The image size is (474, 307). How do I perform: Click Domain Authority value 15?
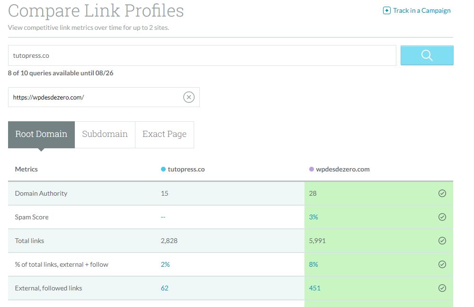pyautogui.click(x=164, y=193)
